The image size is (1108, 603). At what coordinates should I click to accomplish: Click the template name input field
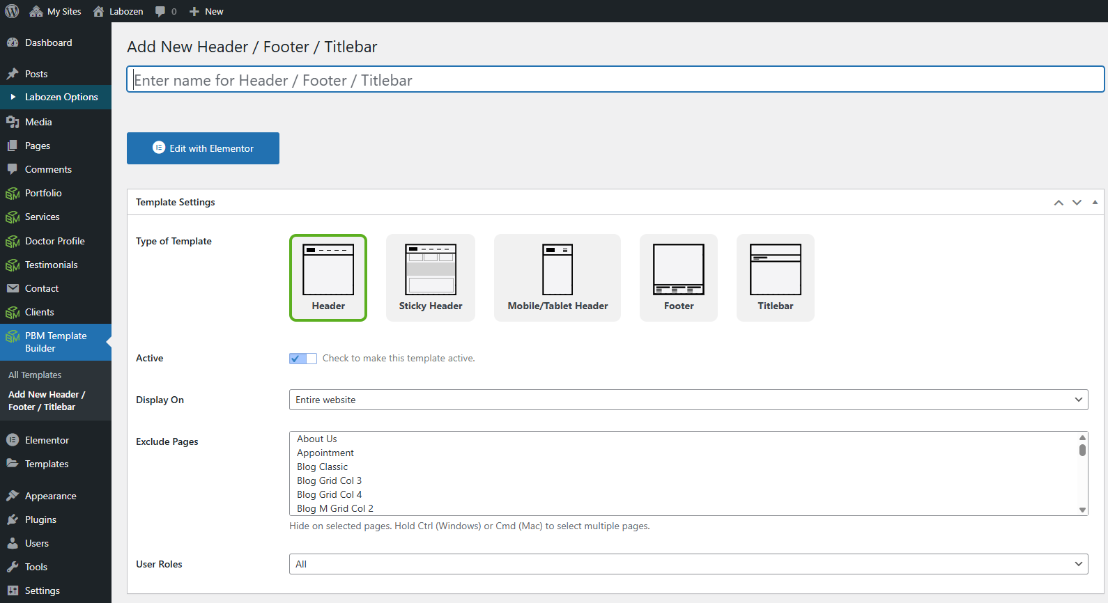click(x=615, y=80)
